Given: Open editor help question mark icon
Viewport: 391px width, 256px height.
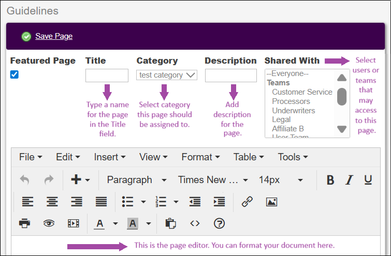Looking at the screenshot, I should tap(219, 223).
